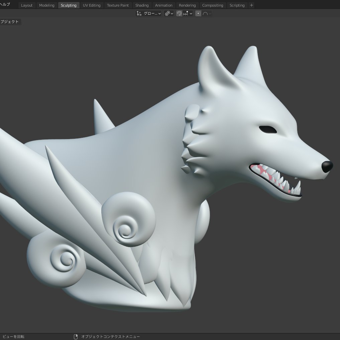Open the proportional editing falloff dropdown

point(207,13)
